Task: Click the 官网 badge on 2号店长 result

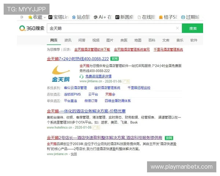Action: click(x=169, y=138)
